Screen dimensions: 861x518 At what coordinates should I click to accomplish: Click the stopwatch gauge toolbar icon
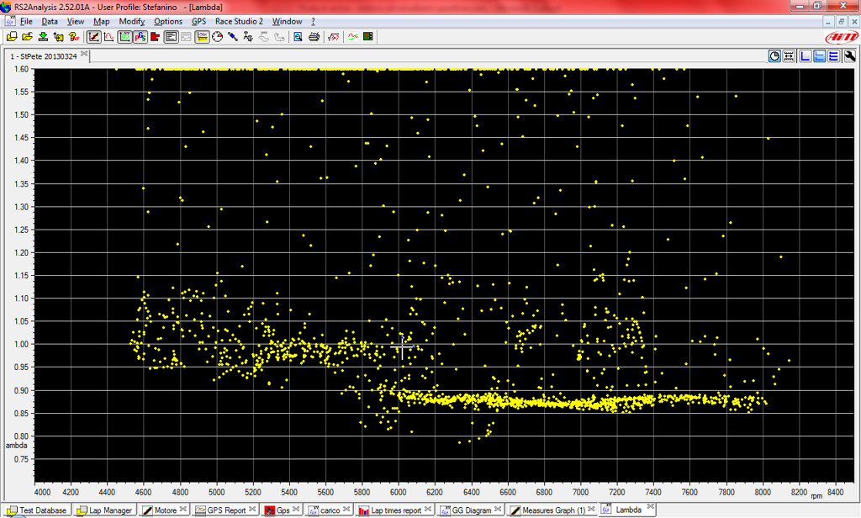(218, 37)
